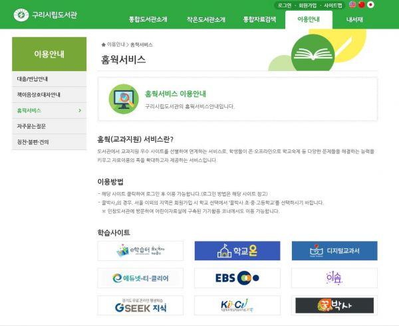Viewport: 399px width, 326px height.
Task: Open the GSEEK 지식 banner
Action: coord(140,305)
